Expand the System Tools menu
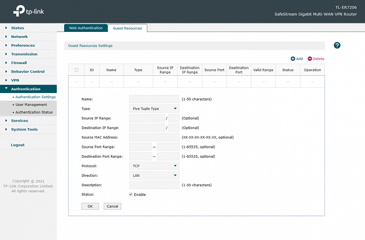 pyautogui.click(x=24, y=130)
